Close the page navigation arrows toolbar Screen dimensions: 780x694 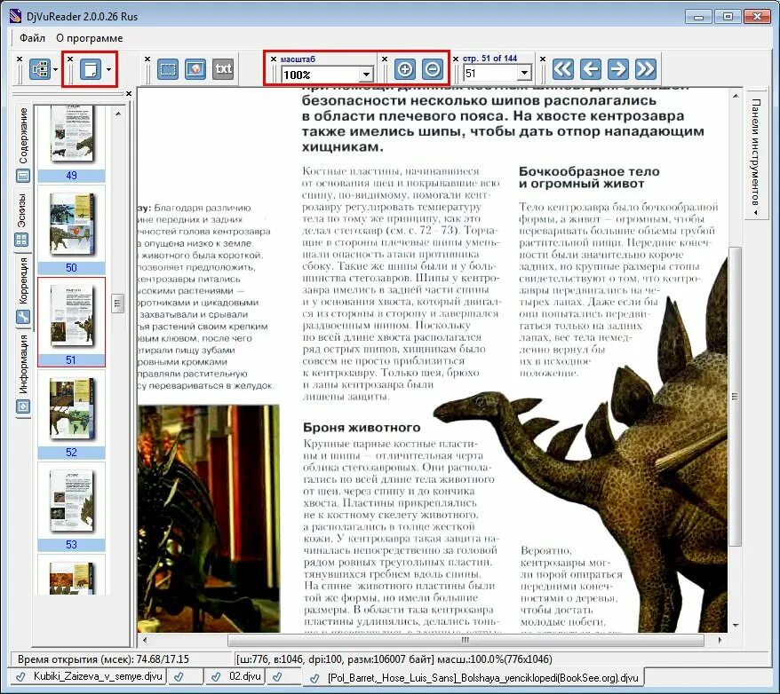pos(543,59)
